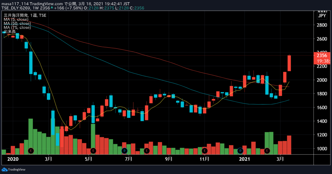Click the E marker between 2020 and first 3月
Screen dimensions: 332x174
pos(31,151)
